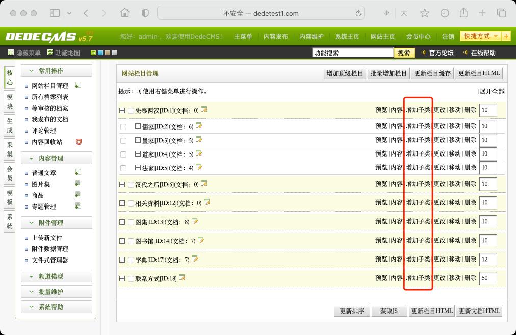Check the box for 字典
The image size is (516, 335).
click(131, 260)
